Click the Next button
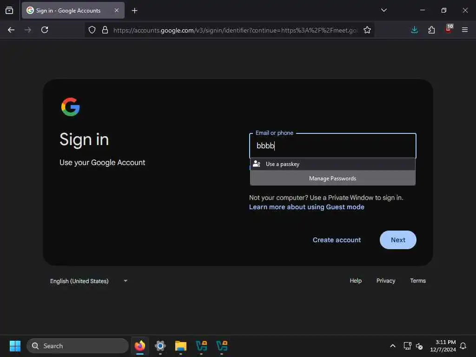 click(398, 240)
